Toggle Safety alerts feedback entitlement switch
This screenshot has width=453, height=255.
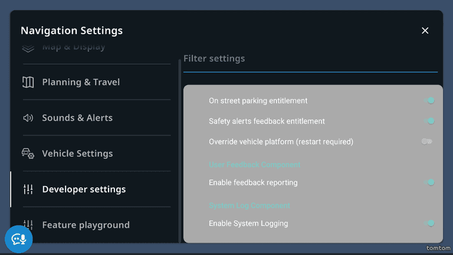(429, 121)
